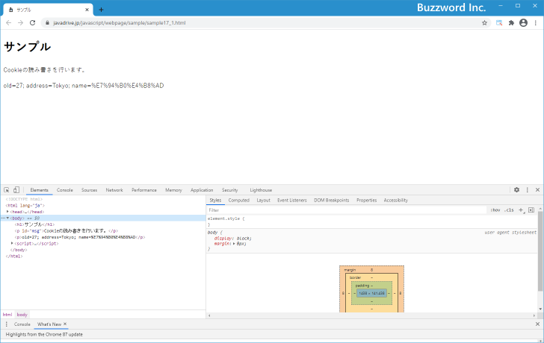Click the styles pane vertical scrollbar
This screenshot has width=544, height=343.
point(540,251)
